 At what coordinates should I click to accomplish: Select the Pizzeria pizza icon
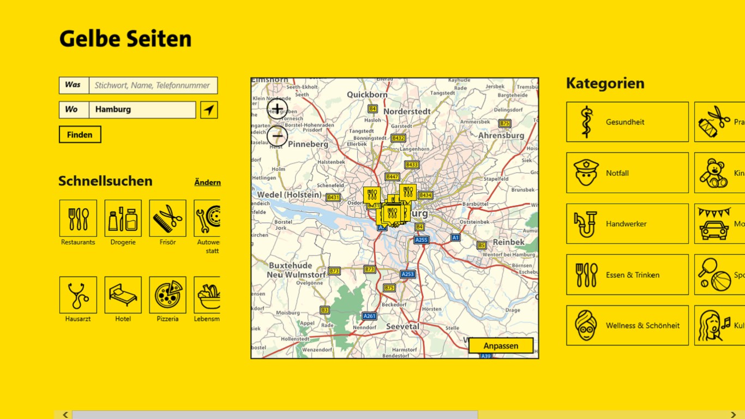[x=167, y=295]
